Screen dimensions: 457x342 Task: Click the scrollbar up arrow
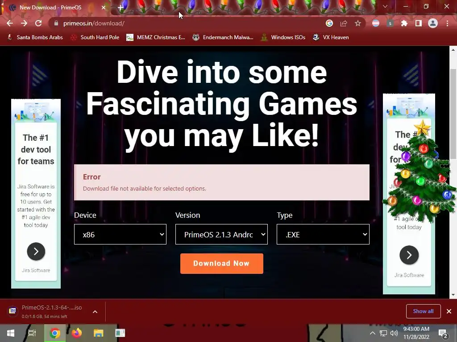pyautogui.click(x=453, y=50)
